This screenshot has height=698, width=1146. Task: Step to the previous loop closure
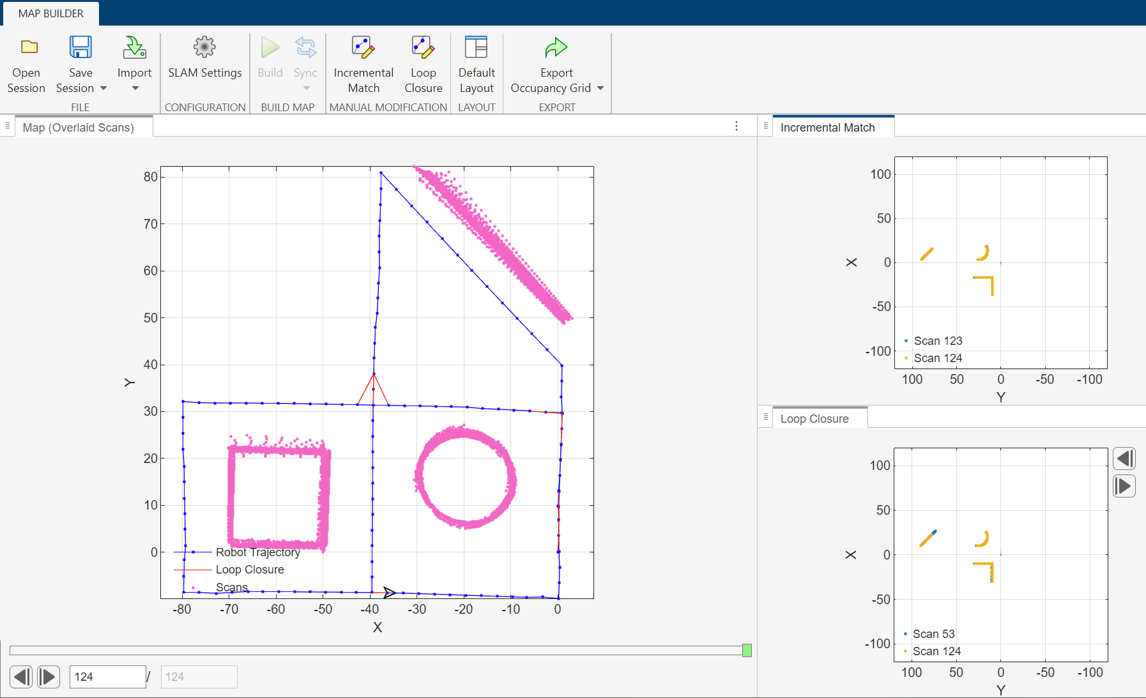pyautogui.click(x=1124, y=458)
